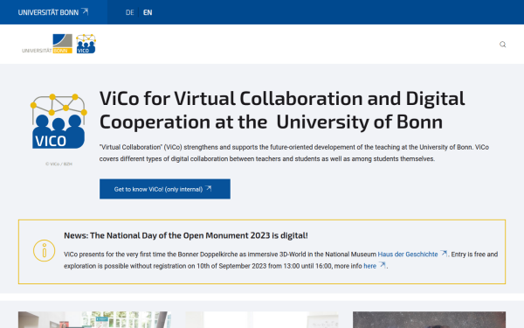Switch language to EN

tap(148, 12)
